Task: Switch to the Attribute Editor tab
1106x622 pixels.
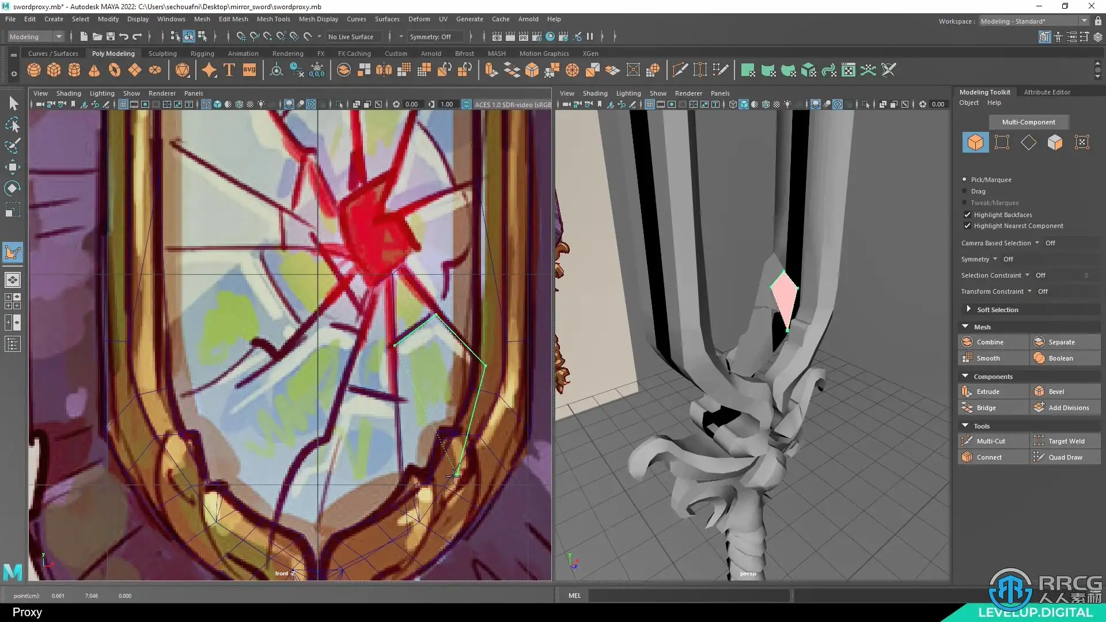Action: point(1047,92)
